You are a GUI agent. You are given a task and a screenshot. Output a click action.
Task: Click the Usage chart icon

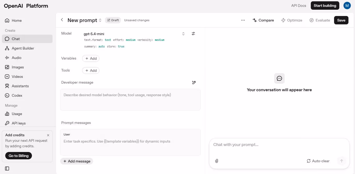pyautogui.click(x=7, y=114)
